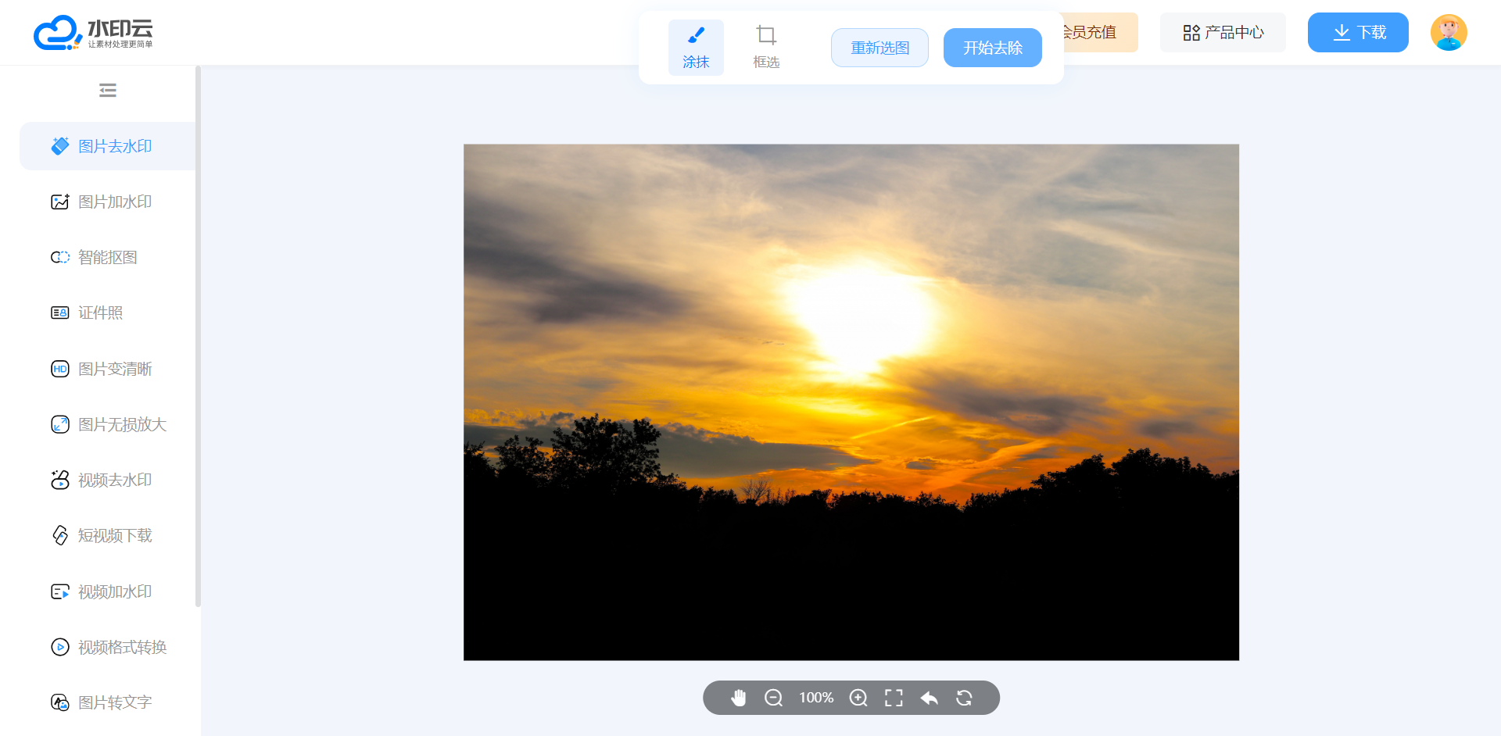Open 视频格式转换 in sidebar
The width and height of the screenshot is (1501, 736).
[x=108, y=647]
